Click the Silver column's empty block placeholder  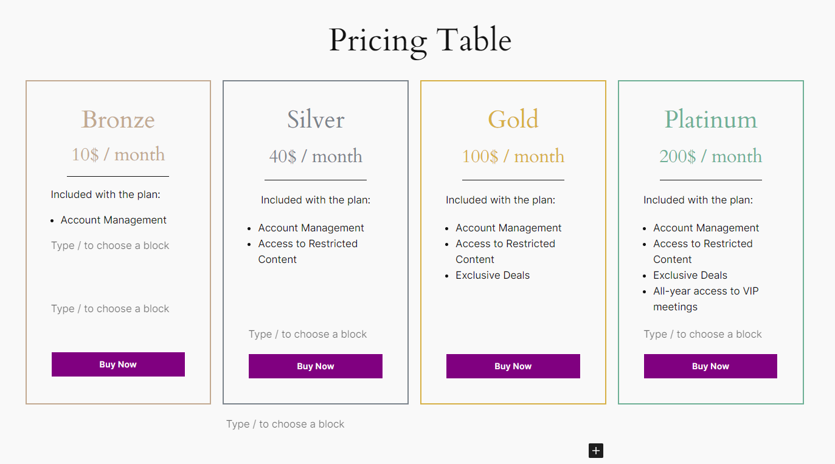coord(308,334)
